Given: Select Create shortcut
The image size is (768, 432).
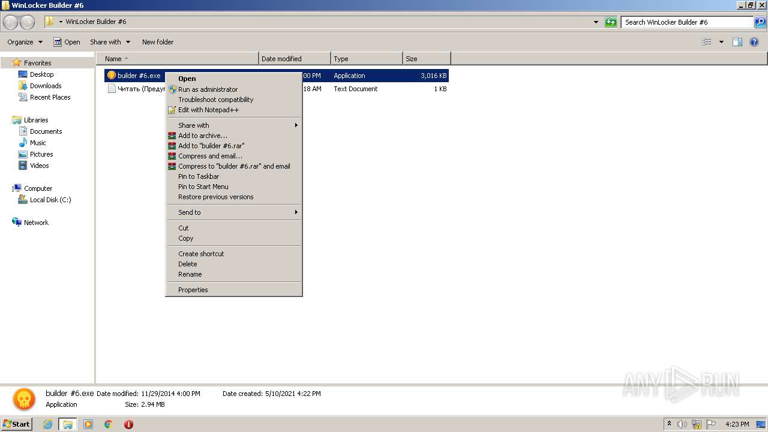Looking at the screenshot, I should pos(233,254).
